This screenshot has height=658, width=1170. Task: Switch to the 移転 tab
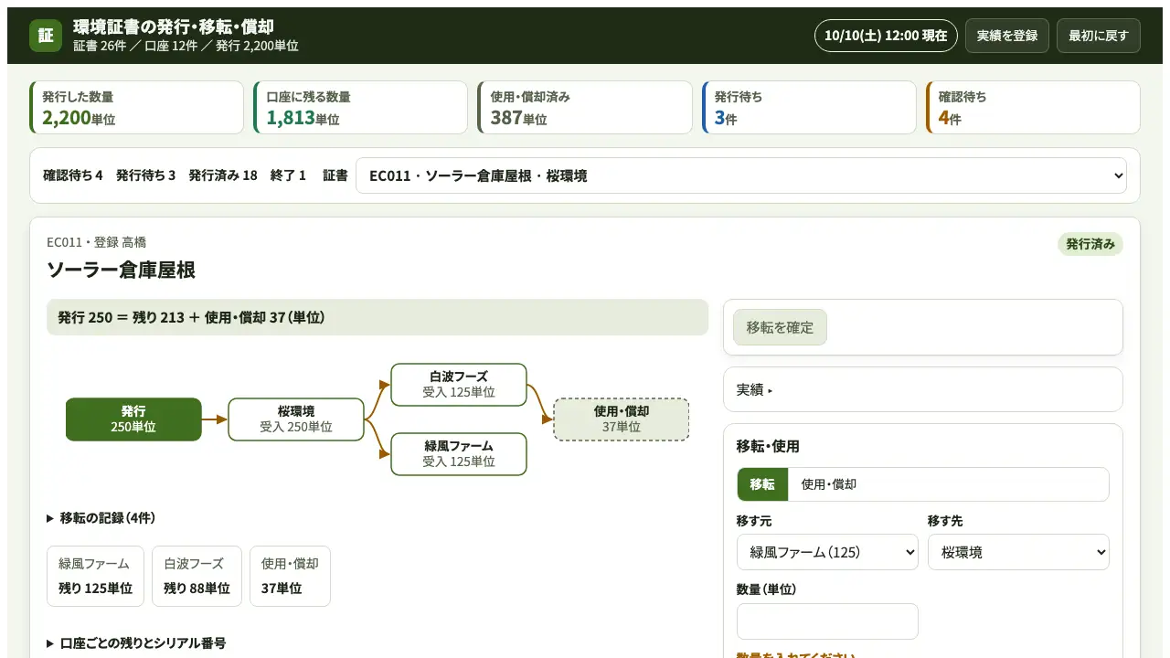[x=762, y=484]
